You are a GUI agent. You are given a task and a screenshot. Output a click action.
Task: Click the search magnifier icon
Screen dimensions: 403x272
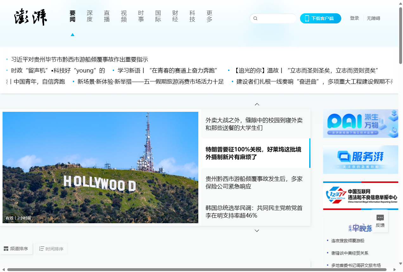pyautogui.click(x=255, y=18)
